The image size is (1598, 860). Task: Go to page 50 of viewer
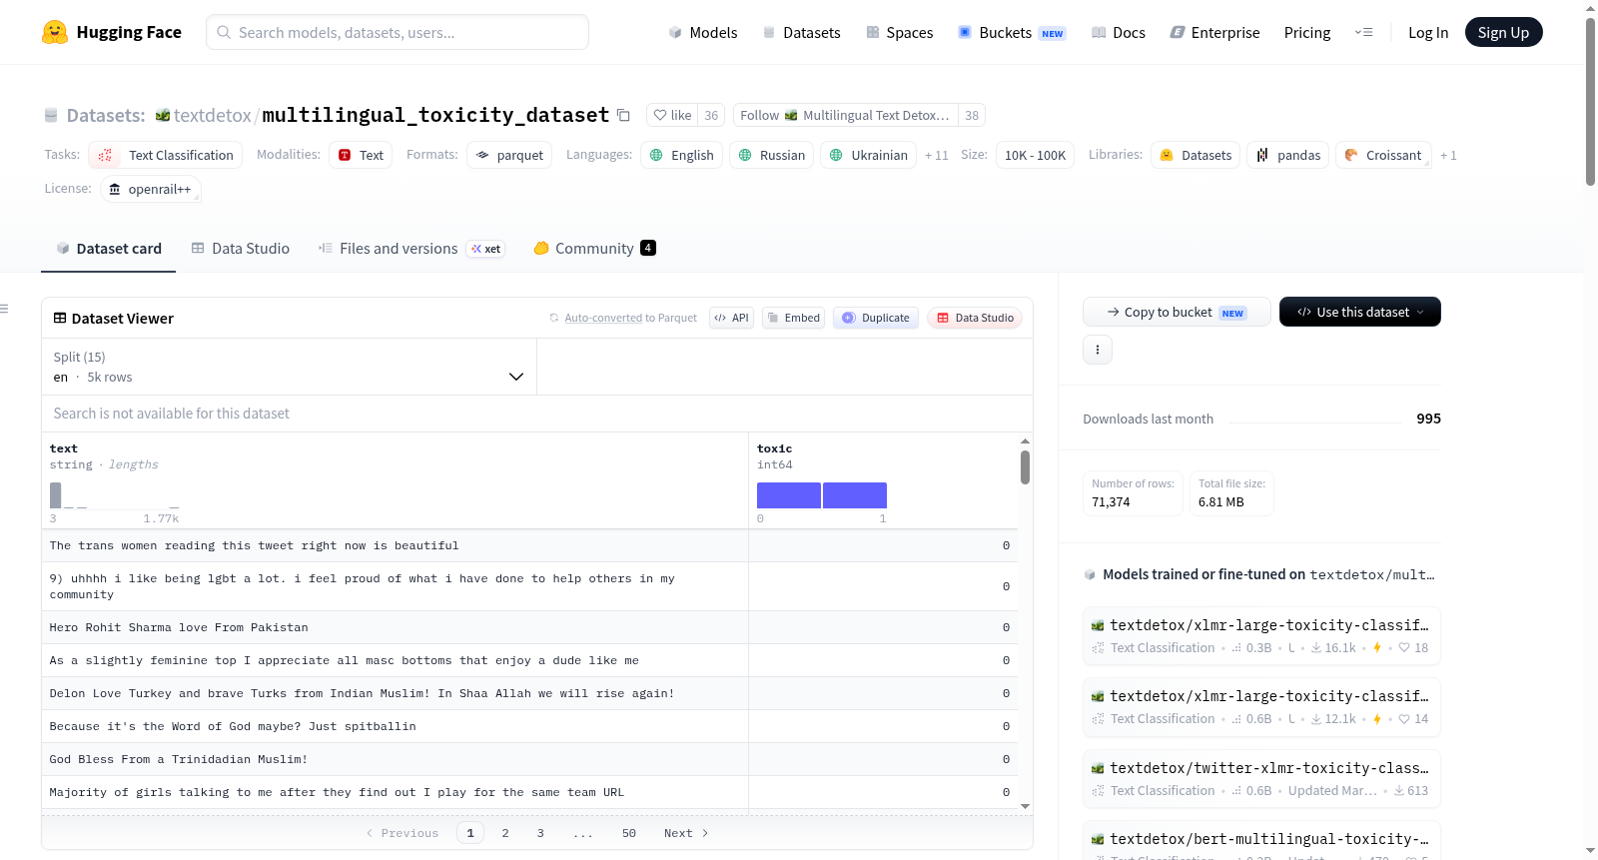pos(629,833)
